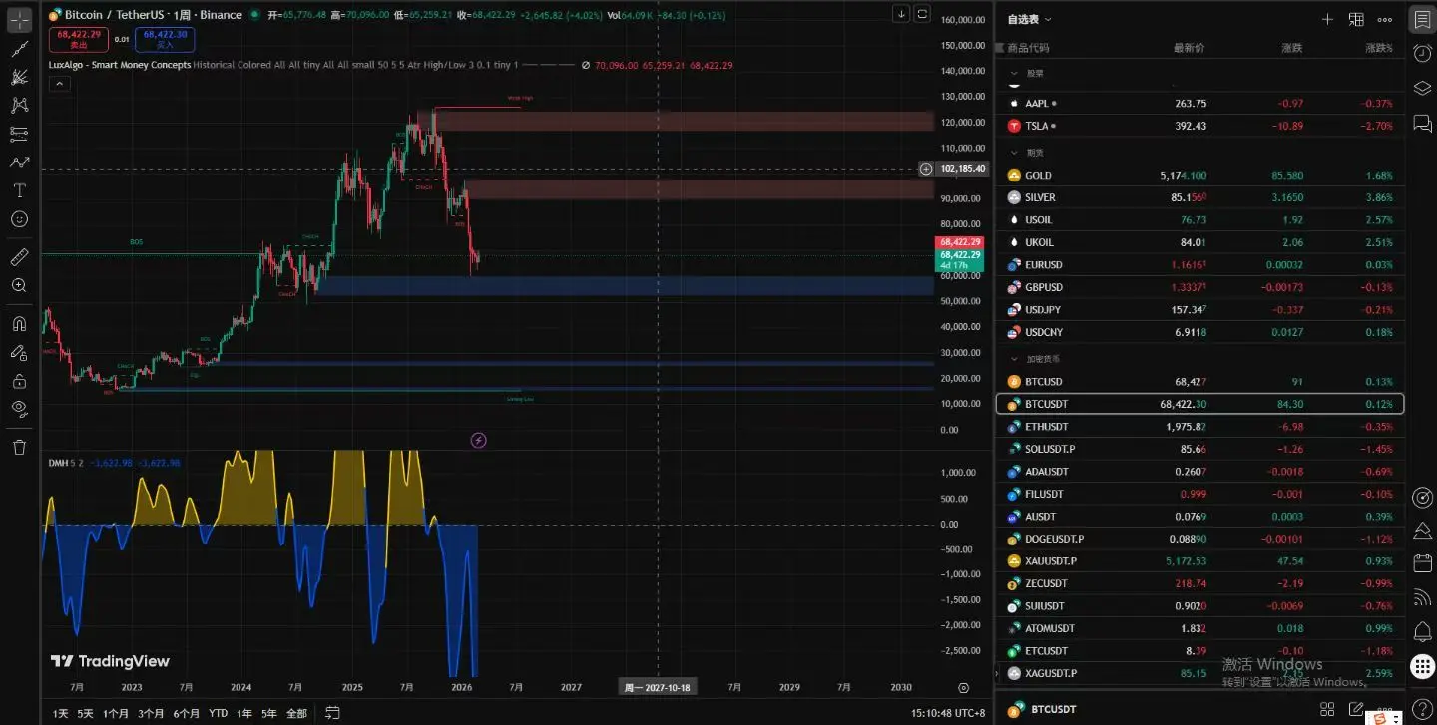The height and width of the screenshot is (725, 1437).
Task: Collapse the indicator legend chevron
Action: (x=59, y=84)
